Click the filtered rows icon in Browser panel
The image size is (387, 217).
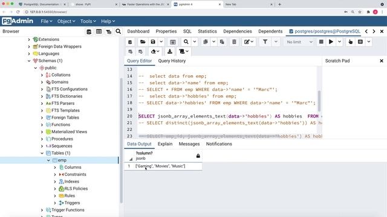(x=109, y=31)
